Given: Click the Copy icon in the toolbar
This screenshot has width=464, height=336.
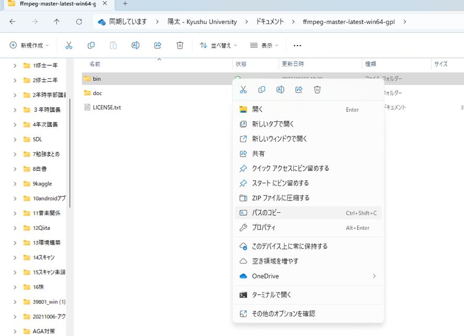Looking at the screenshot, I should [x=91, y=45].
